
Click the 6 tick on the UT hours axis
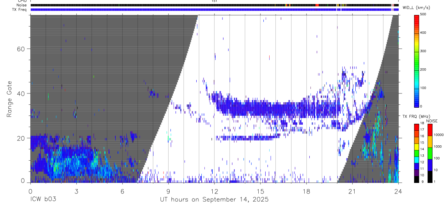[x=122, y=191]
